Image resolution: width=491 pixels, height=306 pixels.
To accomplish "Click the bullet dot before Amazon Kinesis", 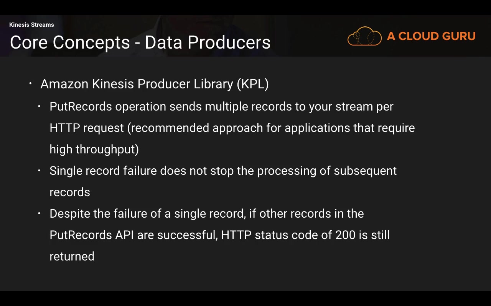I will [x=31, y=83].
